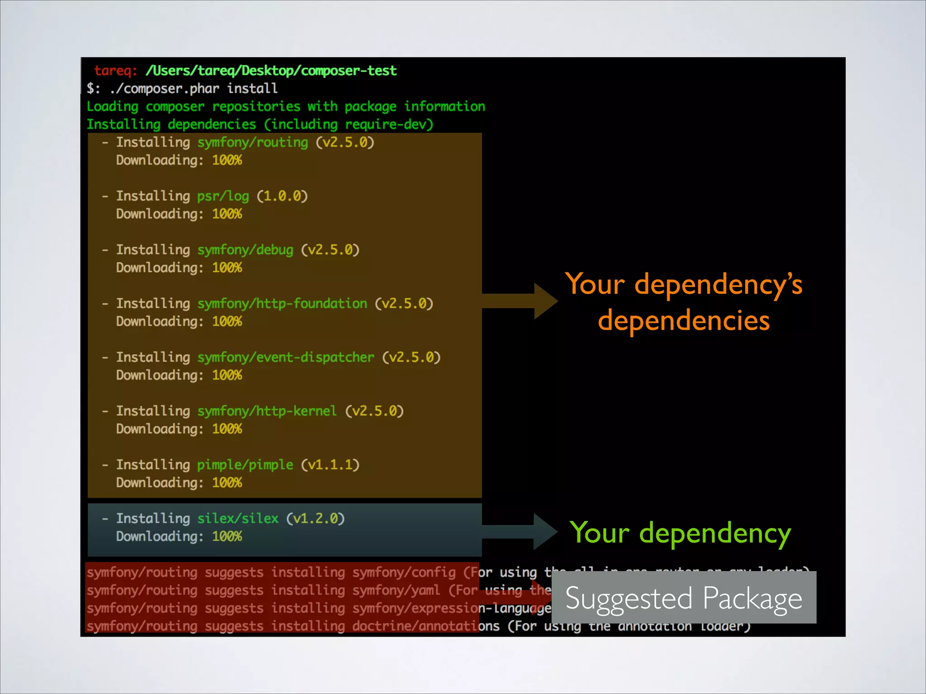The width and height of the screenshot is (926, 694).
Task: Click the symfony/http-foundation package name
Action: click(282, 304)
